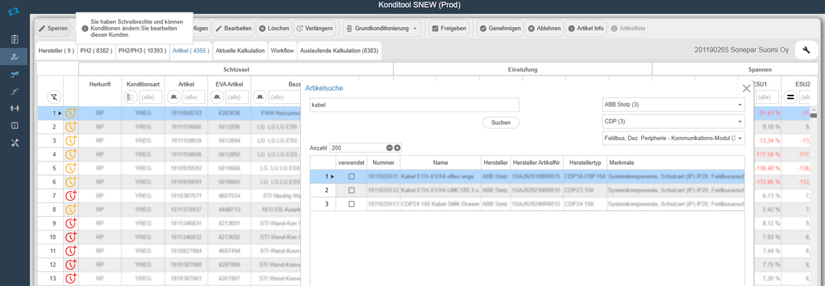Click the main grid vertical scrollbar thumb
Screen dimensions: 825x286
coord(813,115)
